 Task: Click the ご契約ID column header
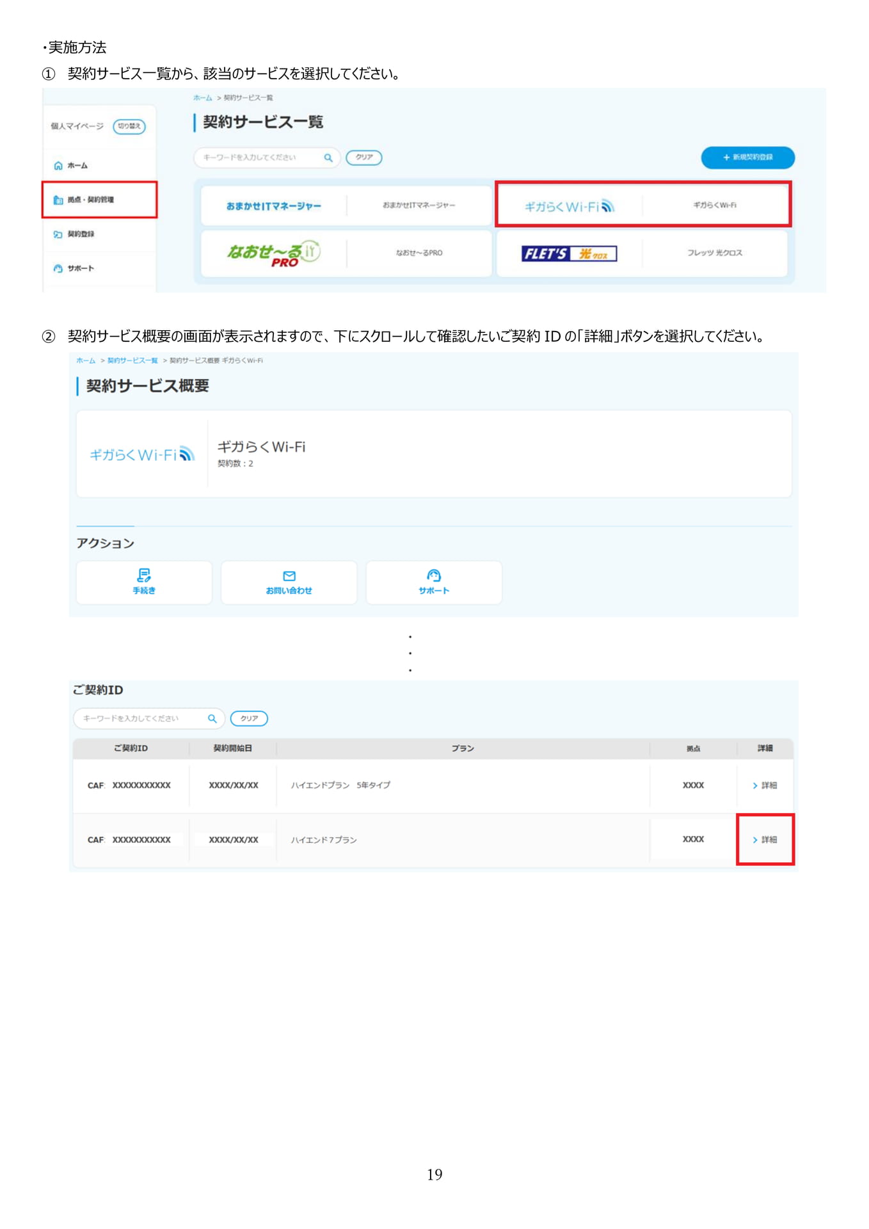(131, 748)
